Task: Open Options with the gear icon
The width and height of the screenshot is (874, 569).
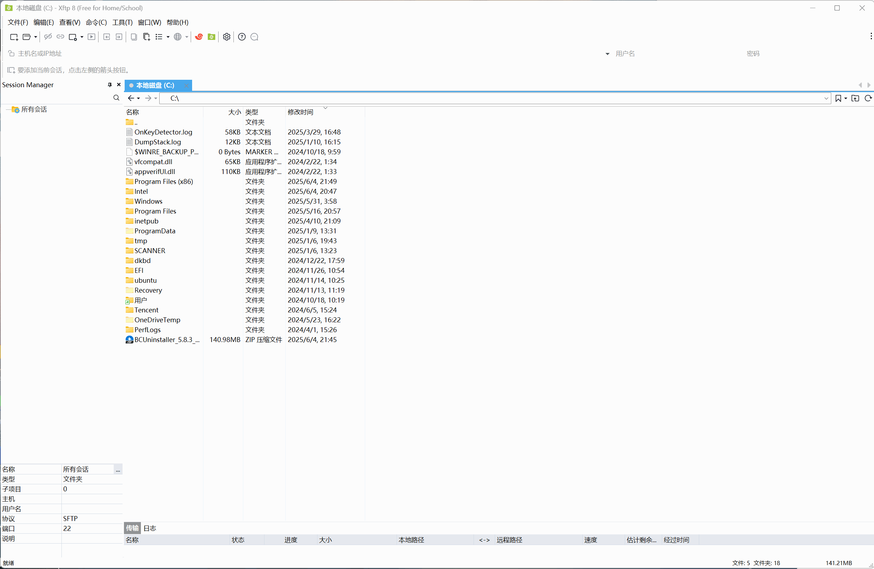Action: 227,37
